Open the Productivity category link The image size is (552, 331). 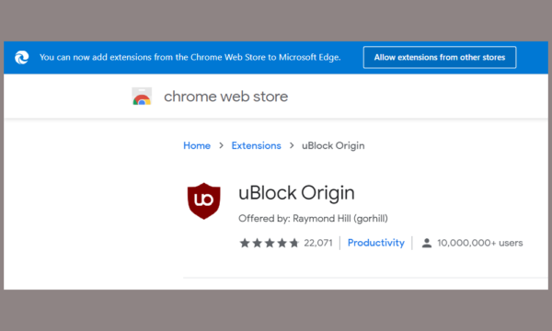click(376, 243)
